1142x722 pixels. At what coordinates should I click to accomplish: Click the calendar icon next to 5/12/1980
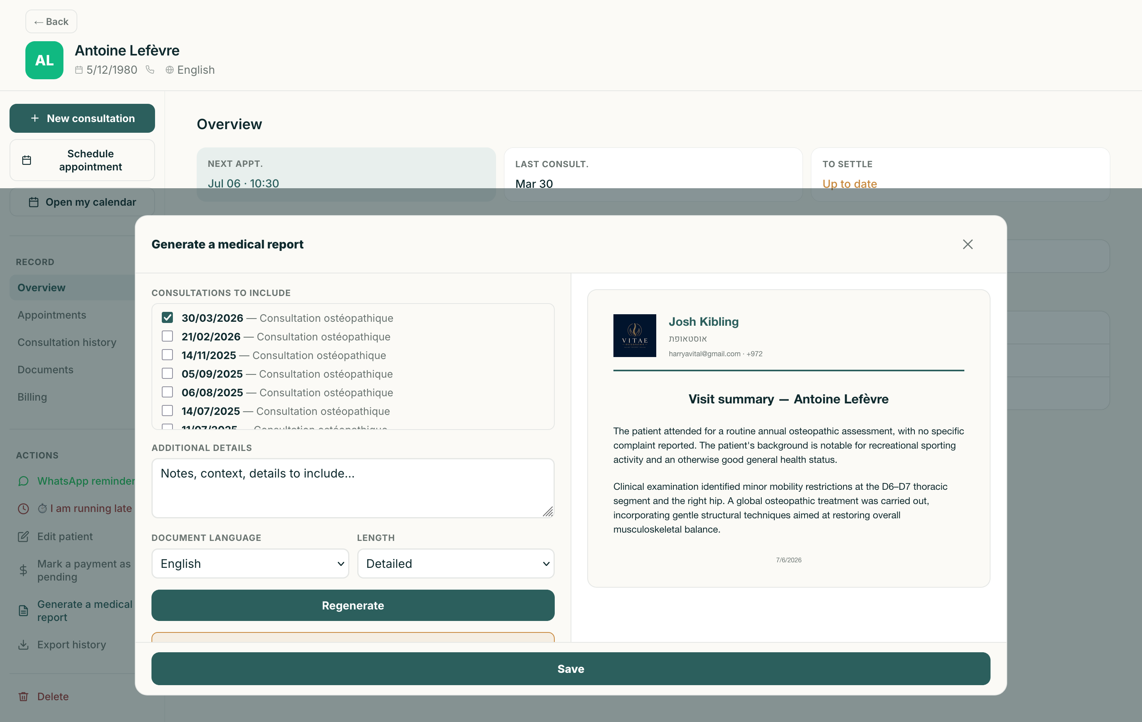tap(79, 70)
